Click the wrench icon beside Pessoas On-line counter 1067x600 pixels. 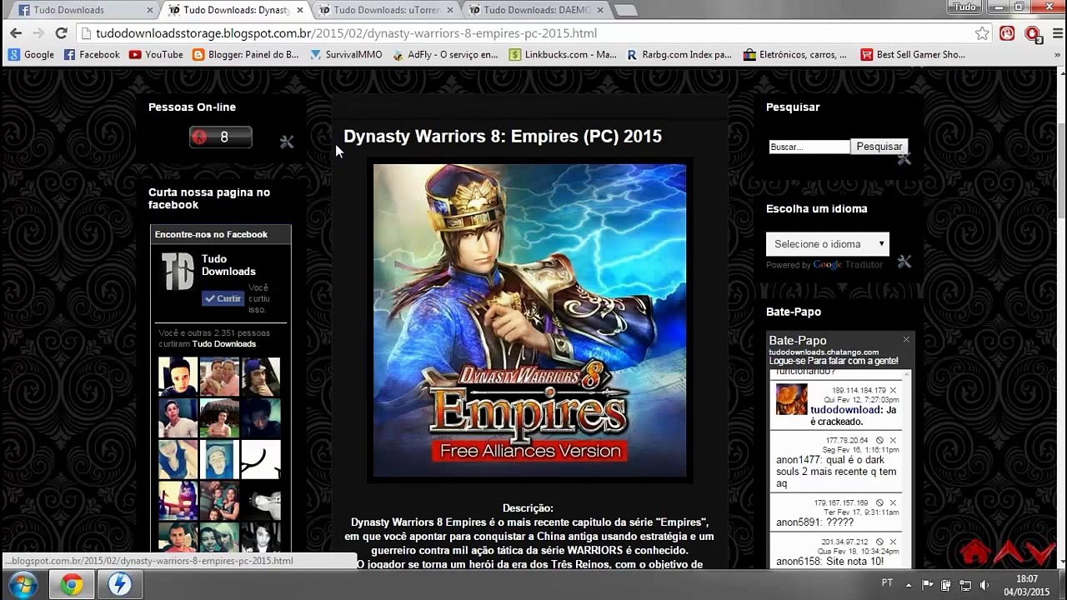(x=287, y=142)
